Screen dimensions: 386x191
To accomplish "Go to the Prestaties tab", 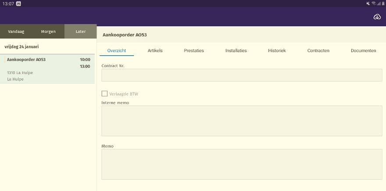I will point(194,50).
